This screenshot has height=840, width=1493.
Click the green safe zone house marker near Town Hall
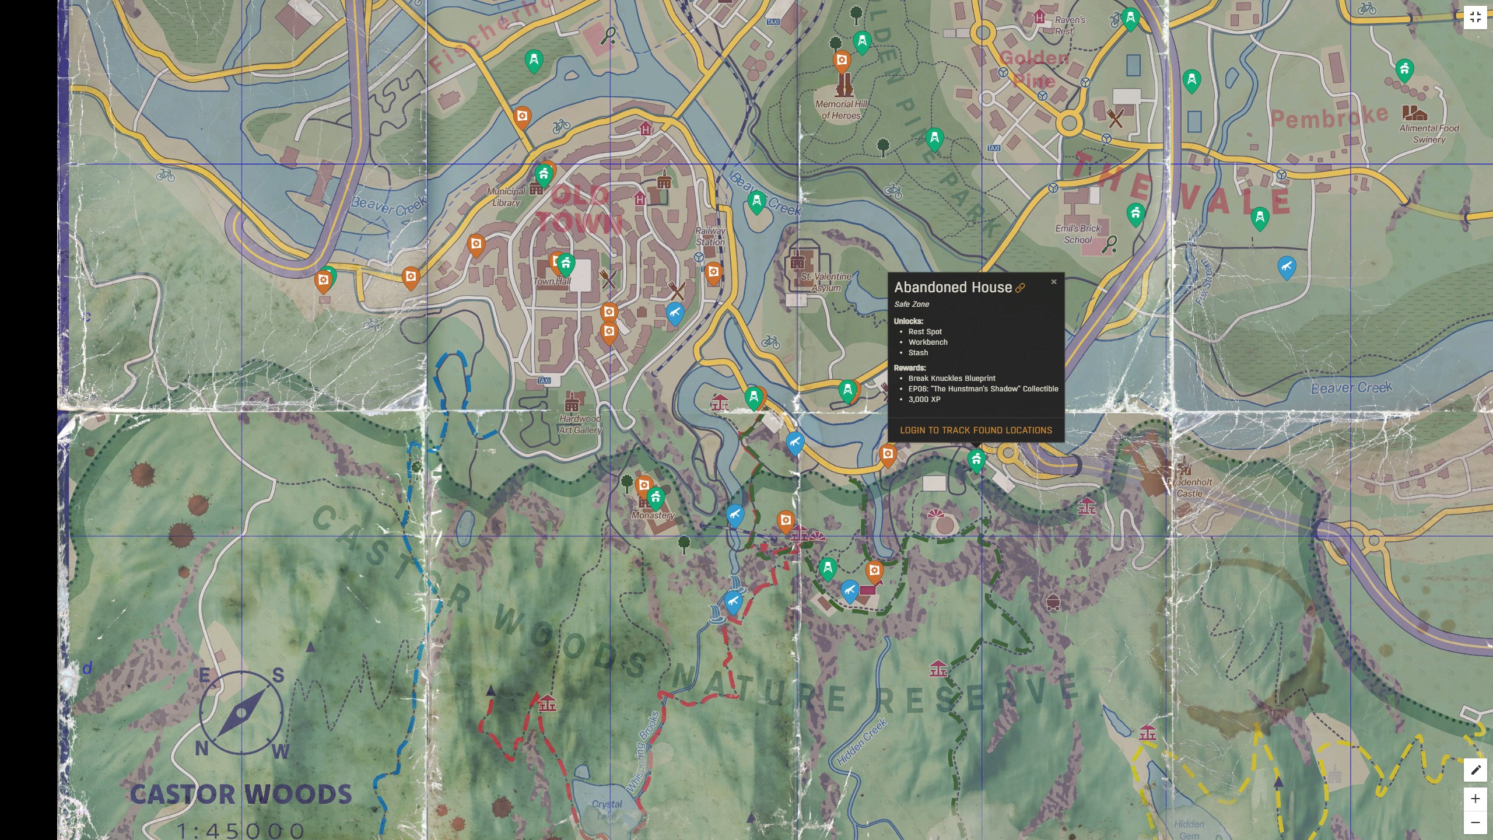pos(565,264)
